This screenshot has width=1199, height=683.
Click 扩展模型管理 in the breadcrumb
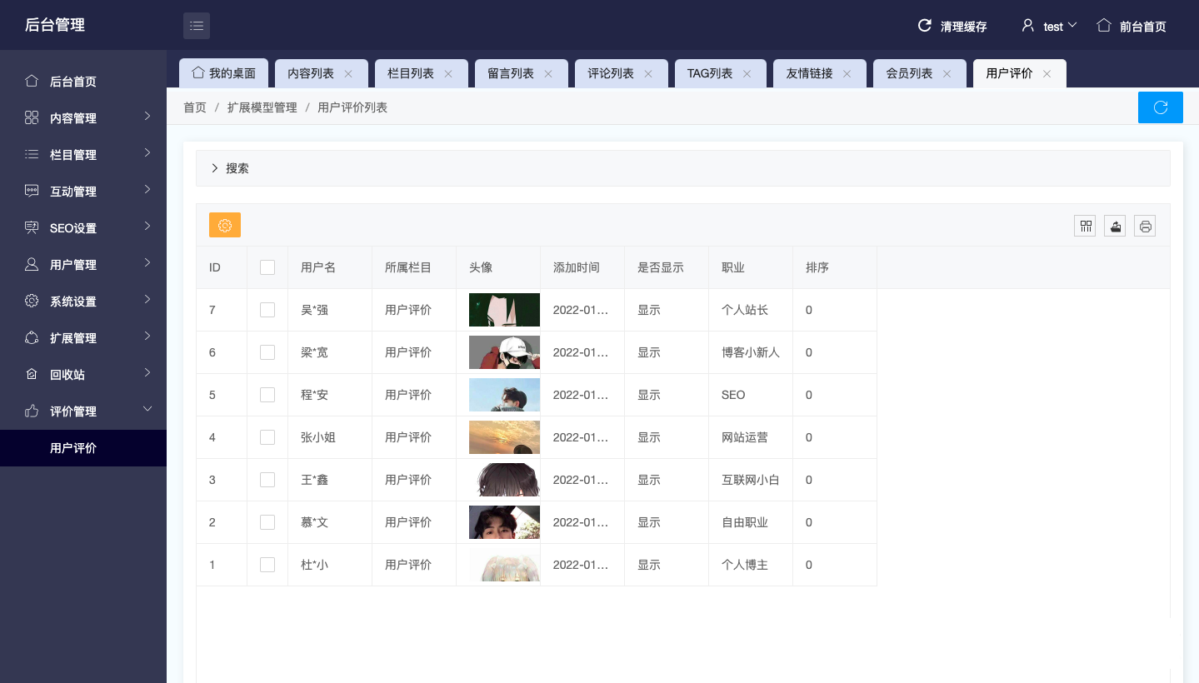coord(262,107)
